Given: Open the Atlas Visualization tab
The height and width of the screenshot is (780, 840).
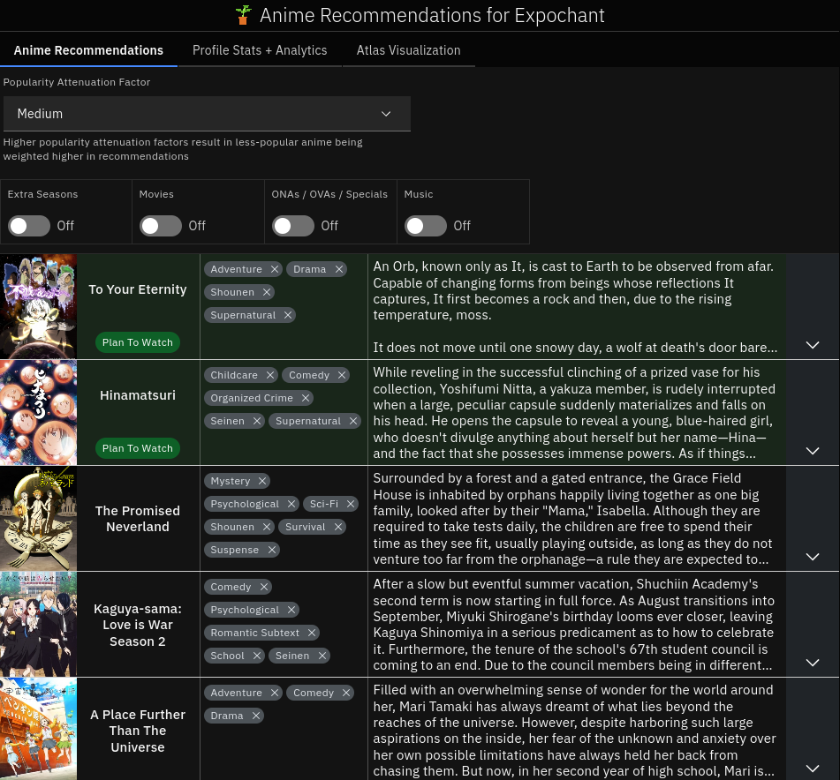Looking at the screenshot, I should tap(408, 50).
